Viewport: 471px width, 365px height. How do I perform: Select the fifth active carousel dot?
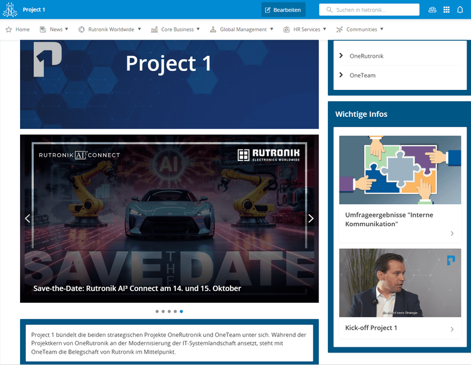pyautogui.click(x=181, y=312)
